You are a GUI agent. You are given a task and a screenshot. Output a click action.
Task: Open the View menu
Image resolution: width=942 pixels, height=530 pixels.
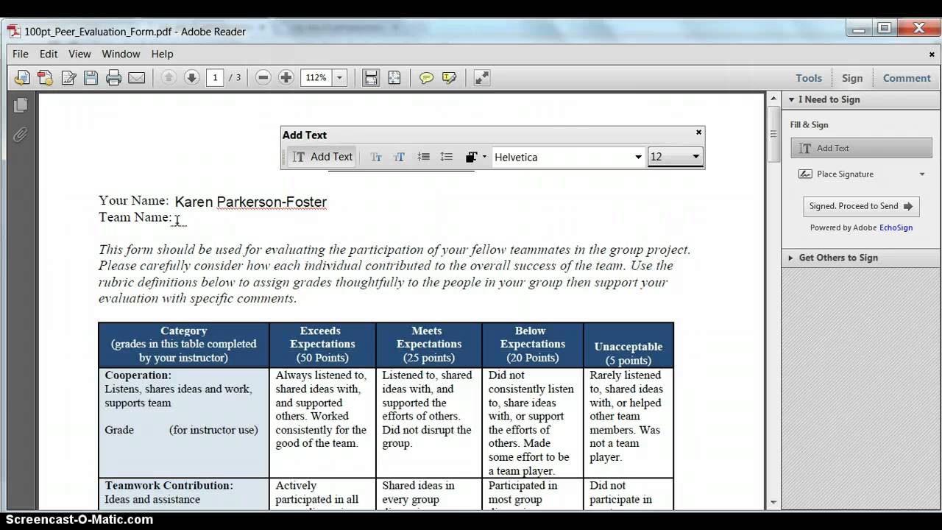(79, 54)
